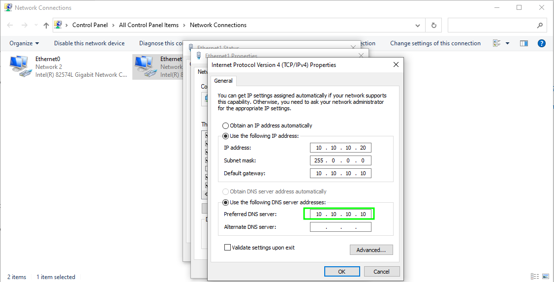Expand address bar history dropdown
This screenshot has height=282, width=554.
(x=418, y=26)
